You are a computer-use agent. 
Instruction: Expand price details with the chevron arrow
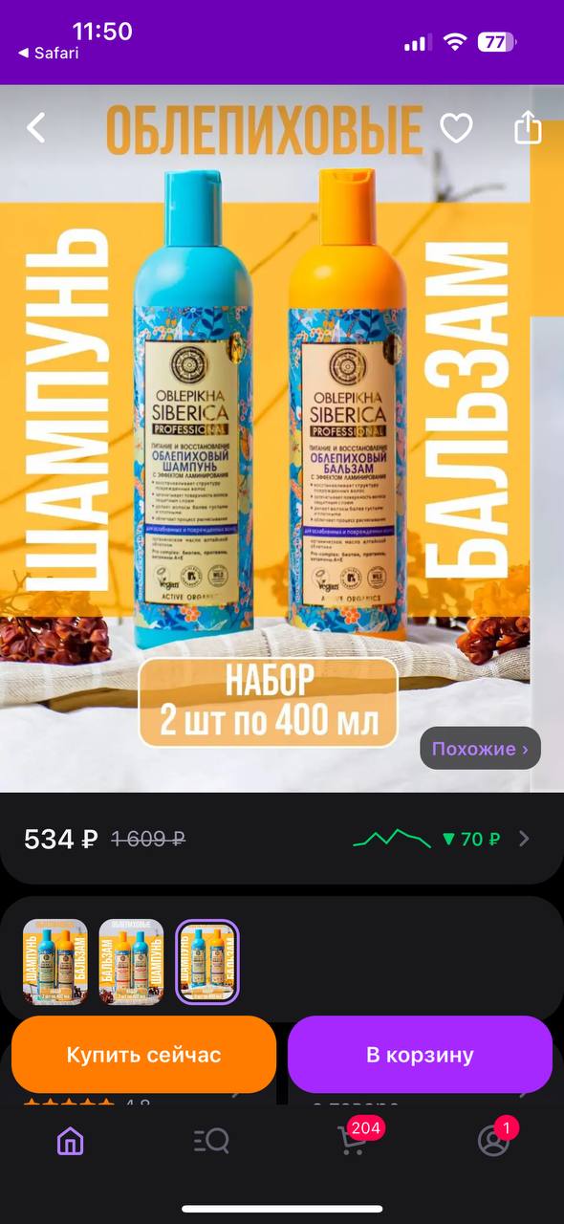524,839
